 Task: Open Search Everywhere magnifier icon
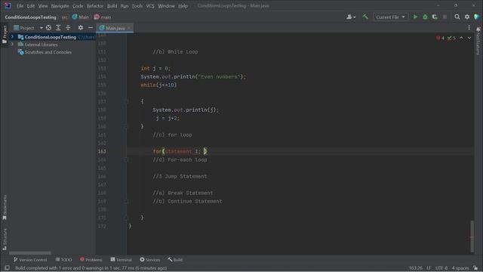457,17
